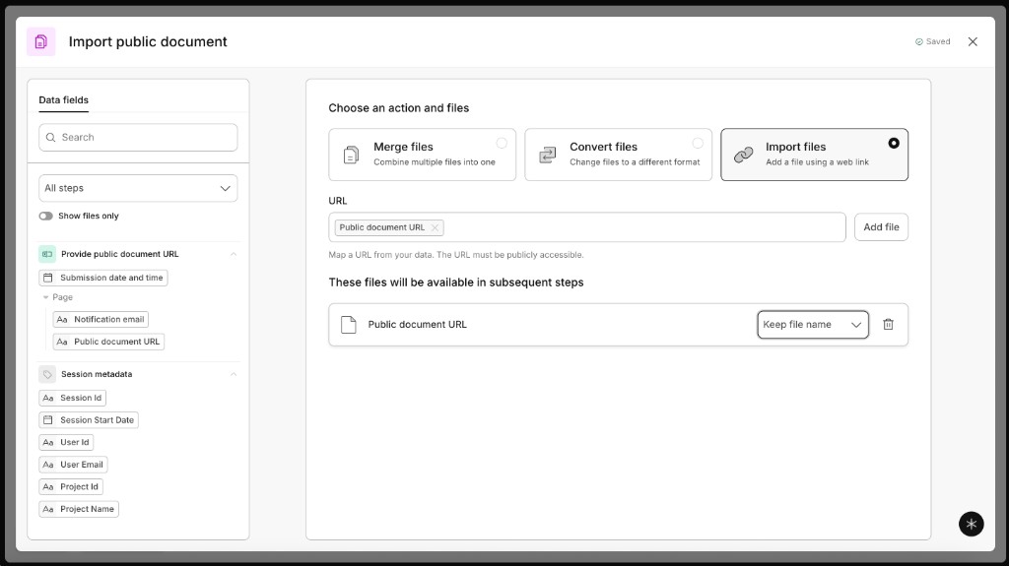Click the Convert files arrows icon
Viewport: 1009px width, 566px height.
(x=548, y=155)
